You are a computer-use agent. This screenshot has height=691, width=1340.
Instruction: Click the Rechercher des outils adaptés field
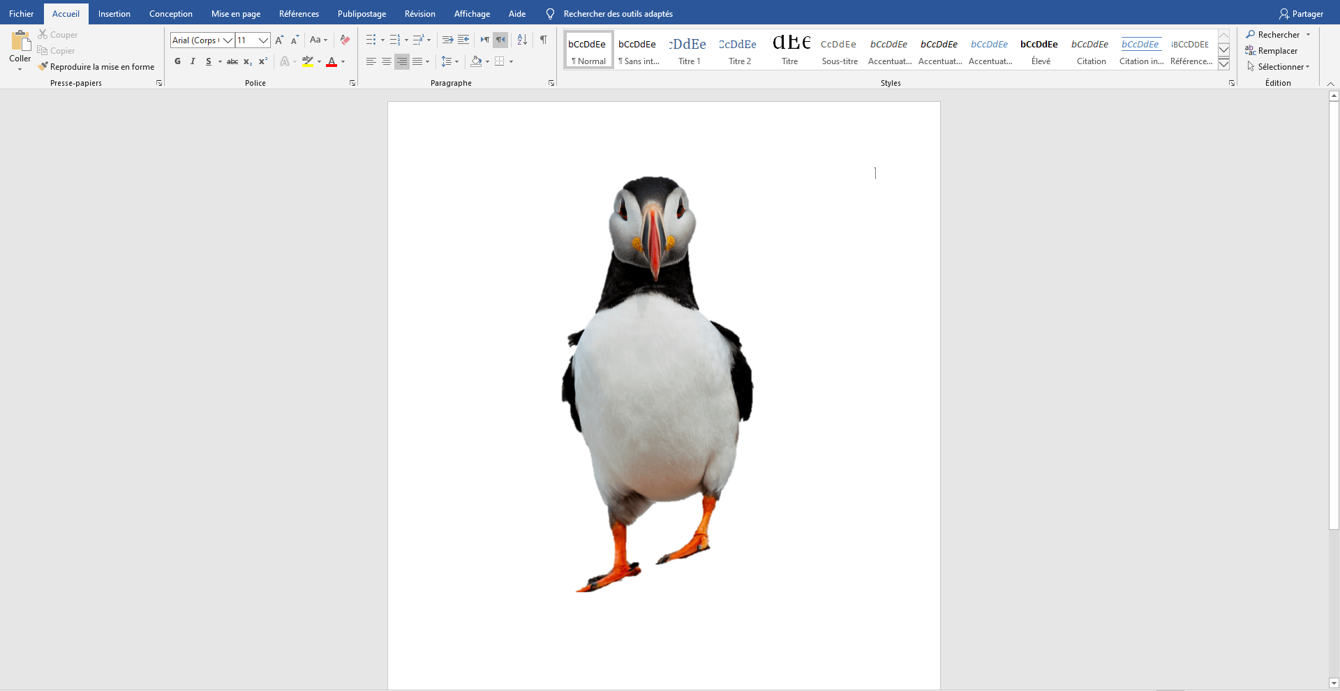[x=618, y=14]
